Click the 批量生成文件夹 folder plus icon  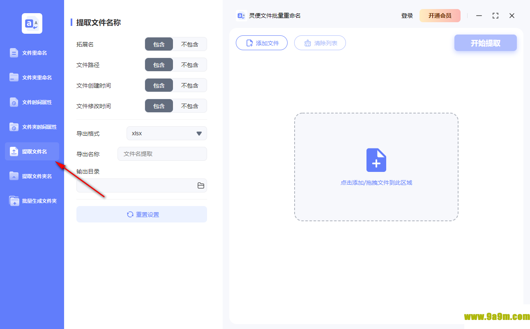(x=14, y=201)
